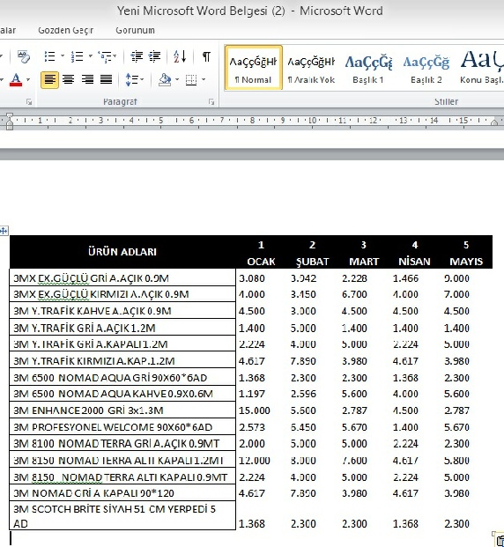Image resolution: width=504 pixels, height=547 pixels.
Task: Apply the Normal style
Action: [x=254, y=68]
